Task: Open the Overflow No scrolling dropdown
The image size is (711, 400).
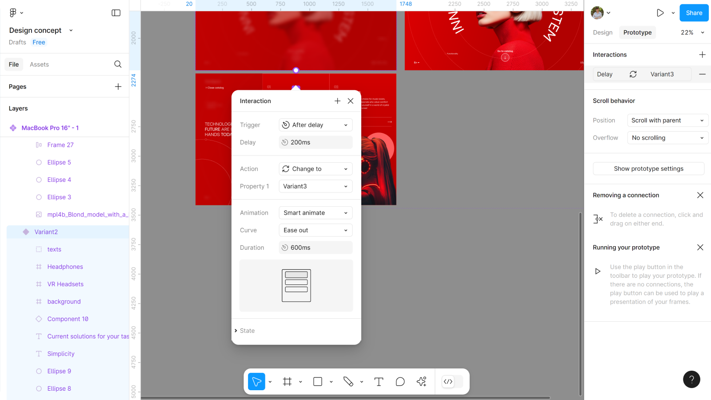Action: [667, 138]
